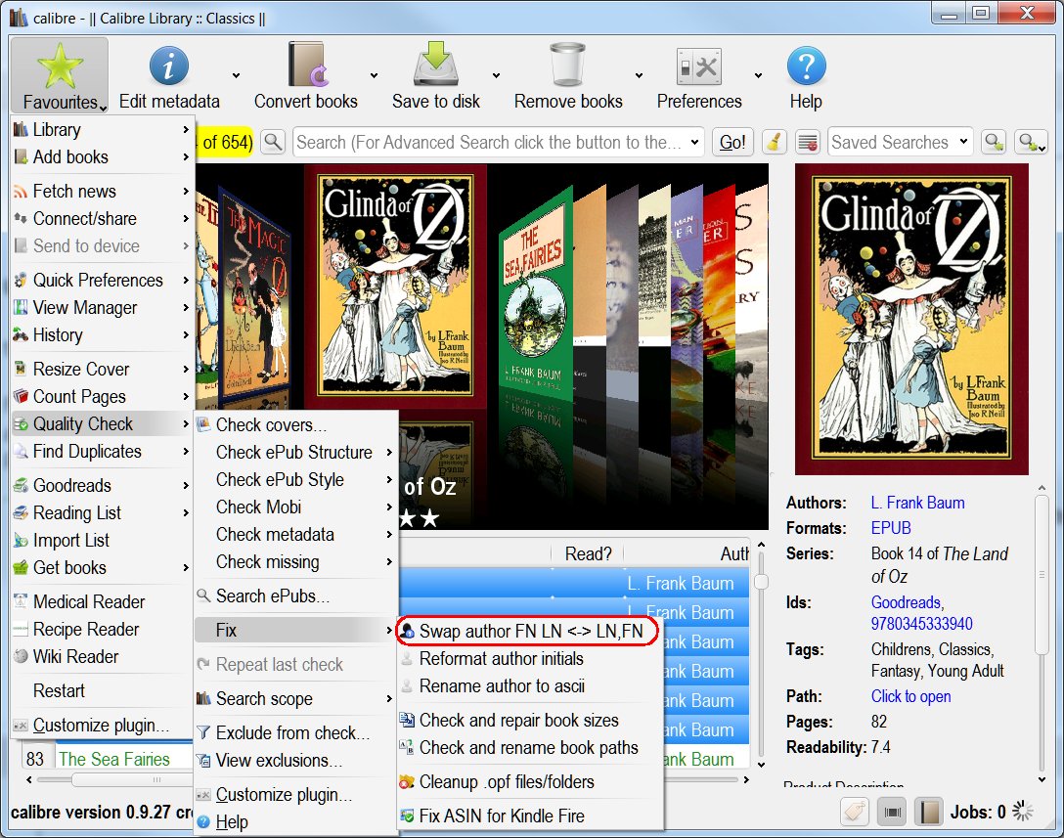Click the Save to disk icon
Image resolution: width=1064 pixels, height=838 pixels.
(x=435, y=64)
